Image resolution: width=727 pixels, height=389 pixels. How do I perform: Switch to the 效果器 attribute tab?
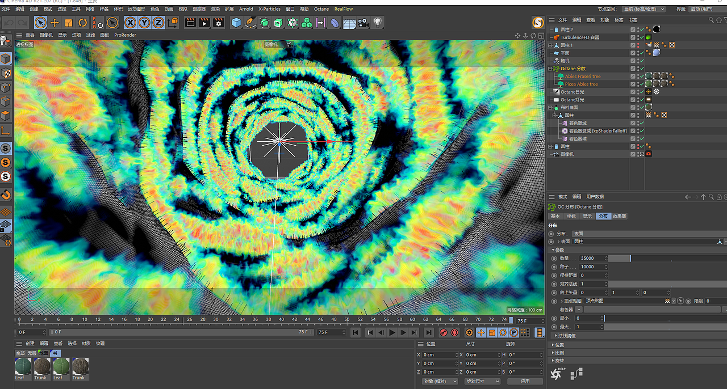(x=620, y=216)
